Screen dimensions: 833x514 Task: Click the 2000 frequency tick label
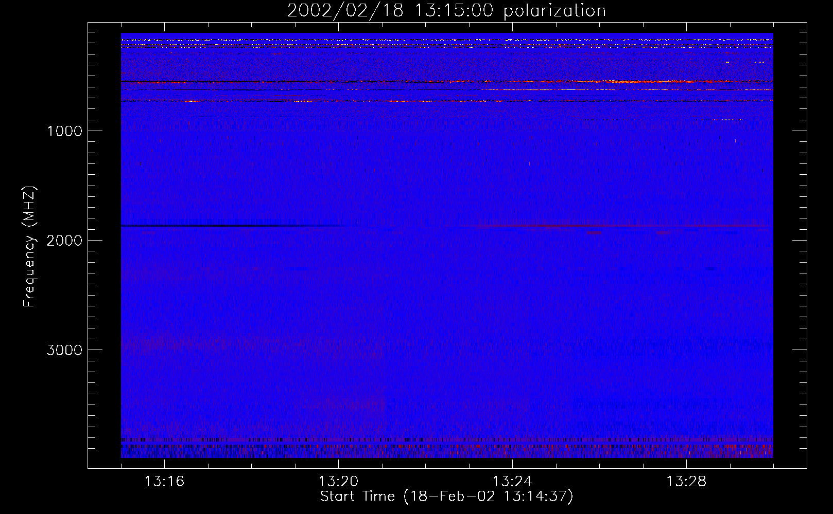point(64,241)
